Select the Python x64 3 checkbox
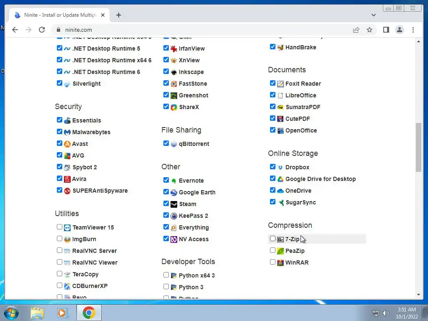 coord(166,275)
